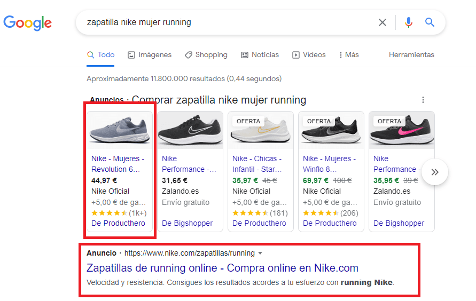Click the (181) star rating on Chicas Infantil
The image size is (476, 301).
[x=260, y=213]
